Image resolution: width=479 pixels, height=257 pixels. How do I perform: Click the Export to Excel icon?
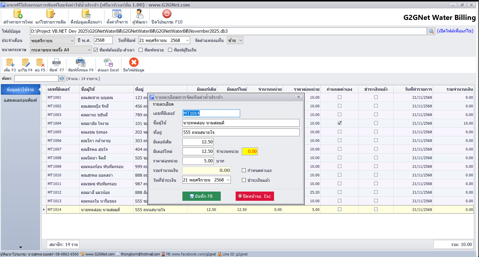pyautogui.click(x=108, y=63)
